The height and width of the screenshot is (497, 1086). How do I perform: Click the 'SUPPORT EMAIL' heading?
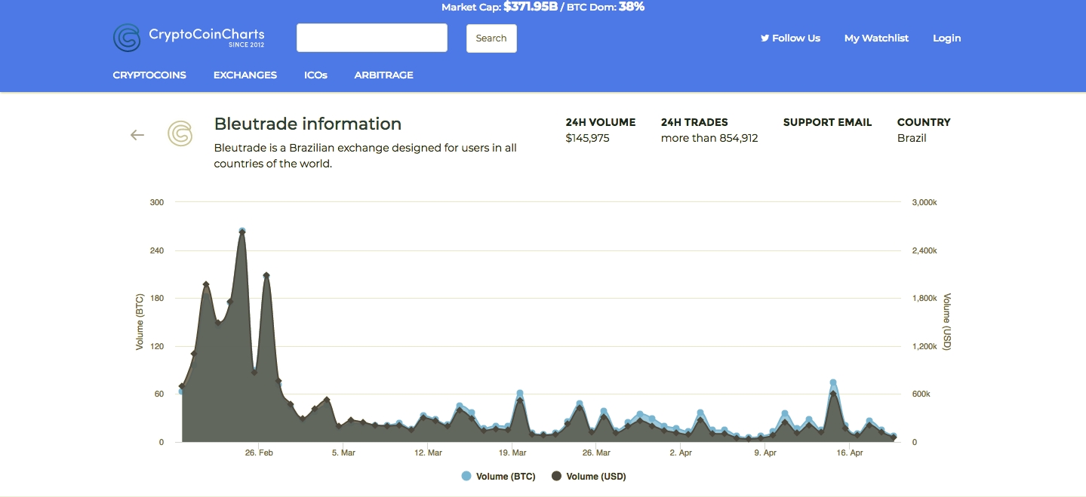click(827, 122)
